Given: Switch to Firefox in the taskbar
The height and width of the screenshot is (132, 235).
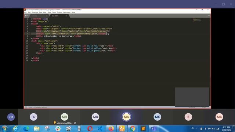Looking at the screenshot, I should [x=111, y=129].
